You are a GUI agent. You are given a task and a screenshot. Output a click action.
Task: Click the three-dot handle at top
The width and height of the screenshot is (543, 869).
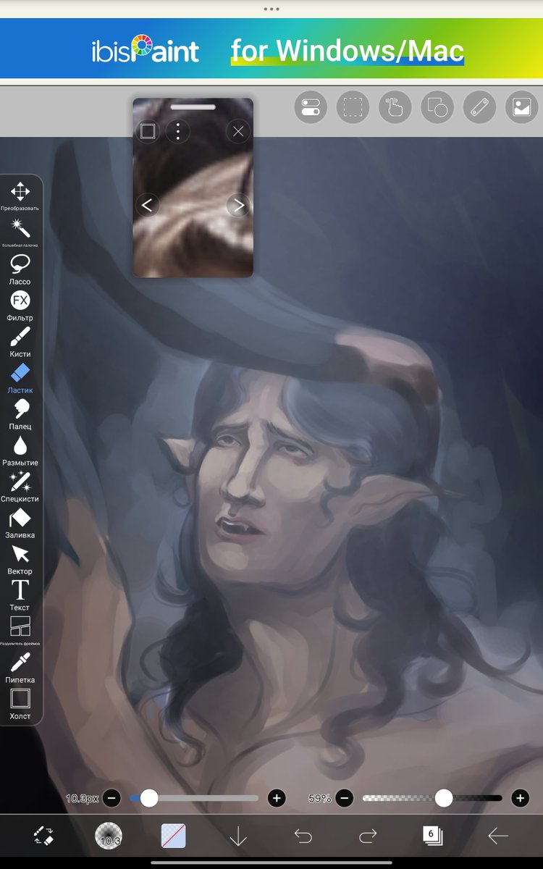(271, 9)
